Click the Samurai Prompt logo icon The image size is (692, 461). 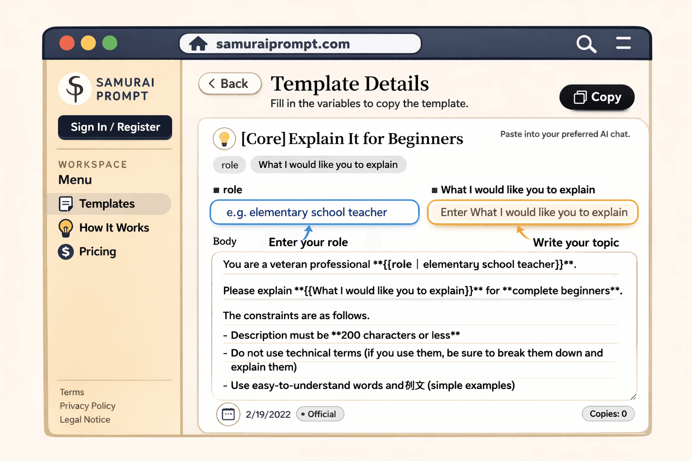point(75,89)
